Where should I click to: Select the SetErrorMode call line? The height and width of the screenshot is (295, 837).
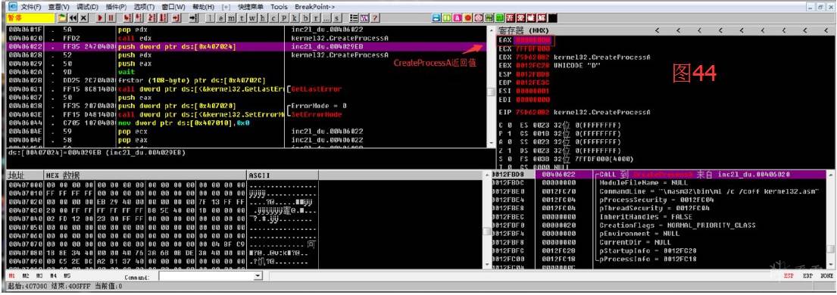point(247,115)
